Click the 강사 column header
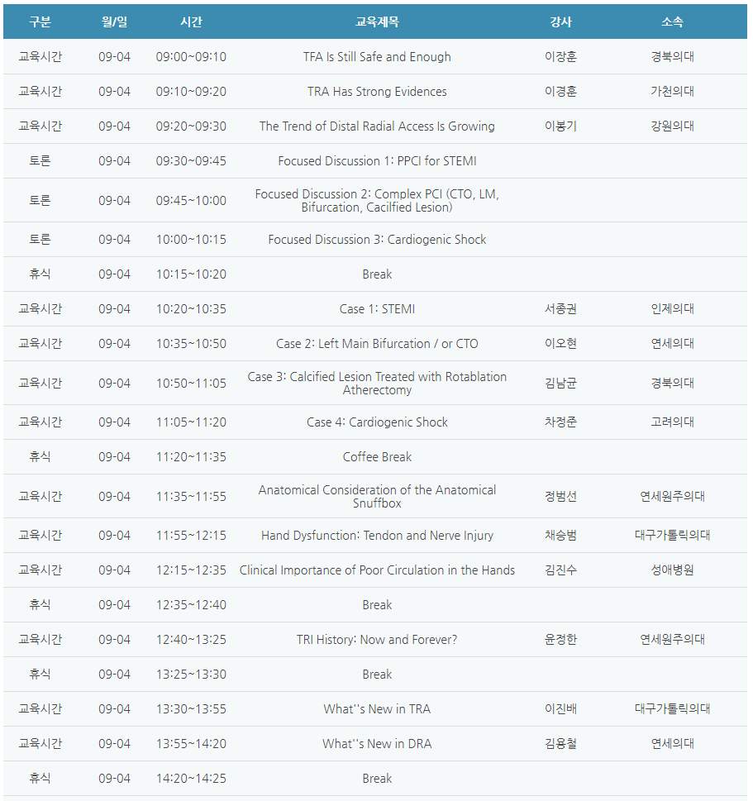This screenshot has width=753, height=801. click(560, 21)
